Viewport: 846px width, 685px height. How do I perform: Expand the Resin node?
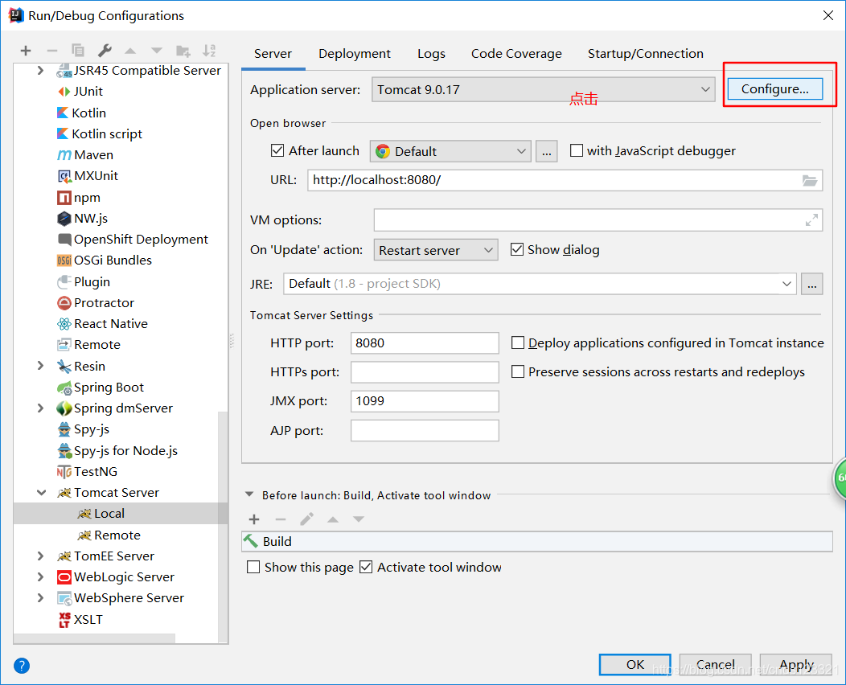40,366
